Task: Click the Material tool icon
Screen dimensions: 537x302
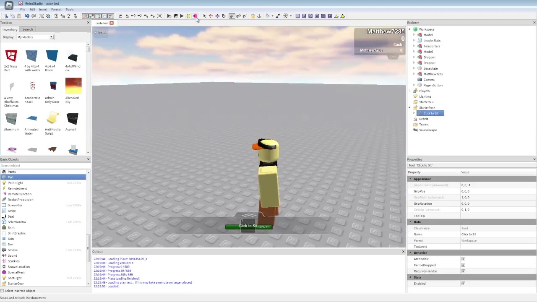Action: 285,16
